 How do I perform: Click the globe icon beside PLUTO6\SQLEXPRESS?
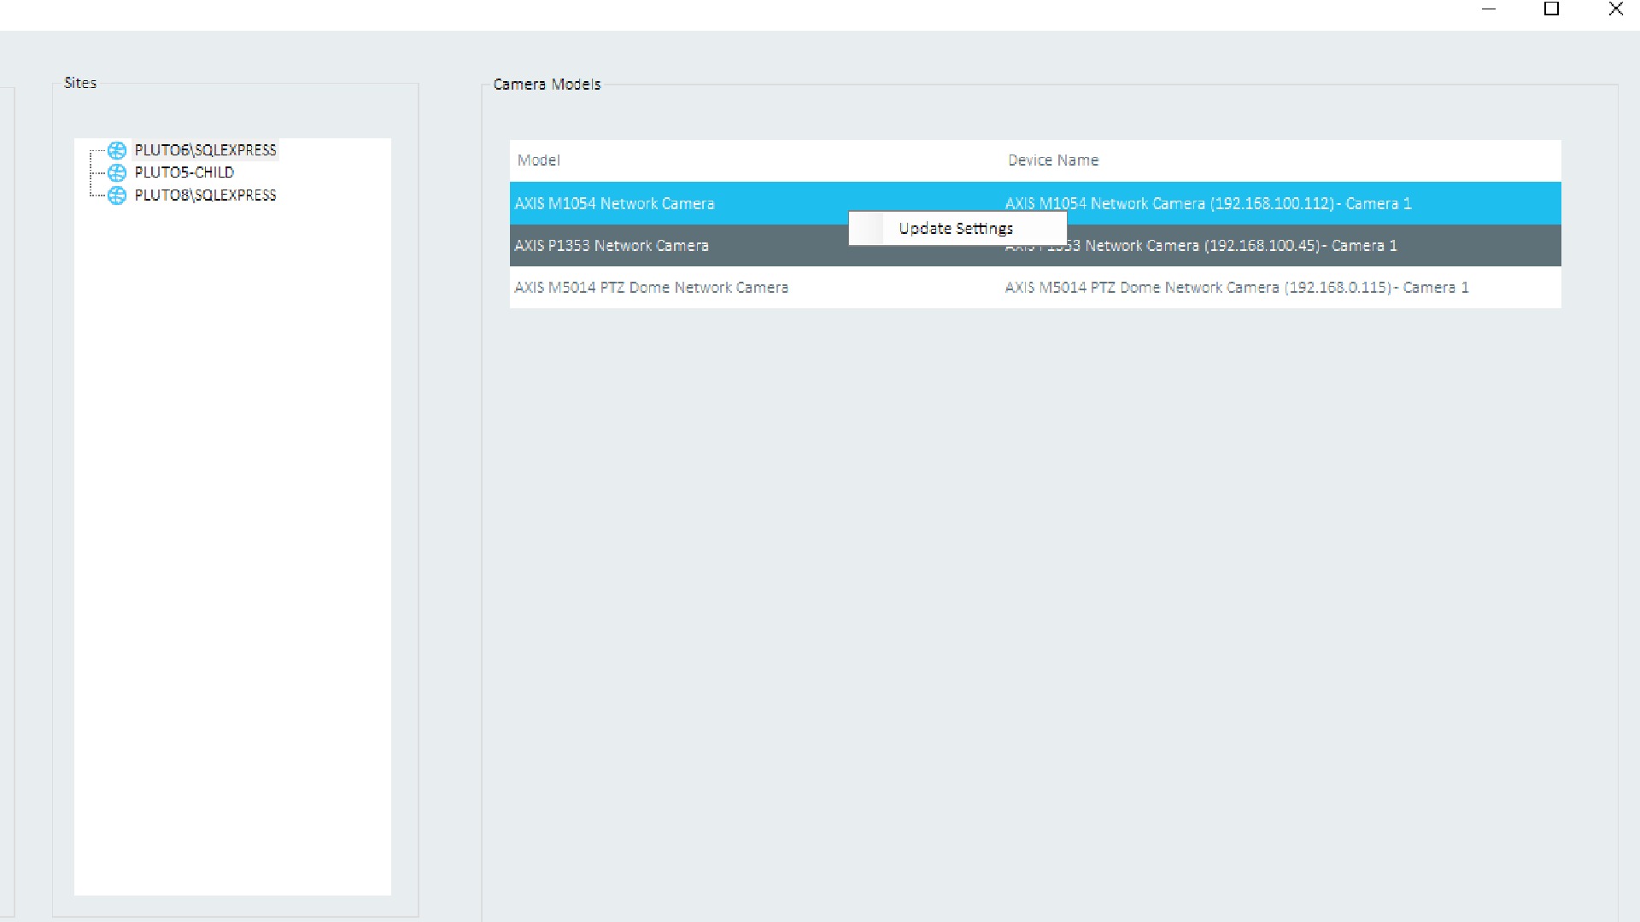coord(117,150)
